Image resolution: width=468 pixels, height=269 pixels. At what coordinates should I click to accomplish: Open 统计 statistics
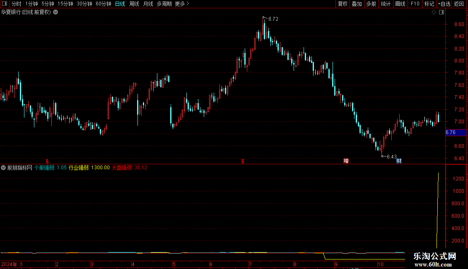pos(385,4)
